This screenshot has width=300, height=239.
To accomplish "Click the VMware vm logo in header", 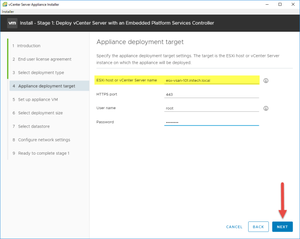I will tap(12, 23).
